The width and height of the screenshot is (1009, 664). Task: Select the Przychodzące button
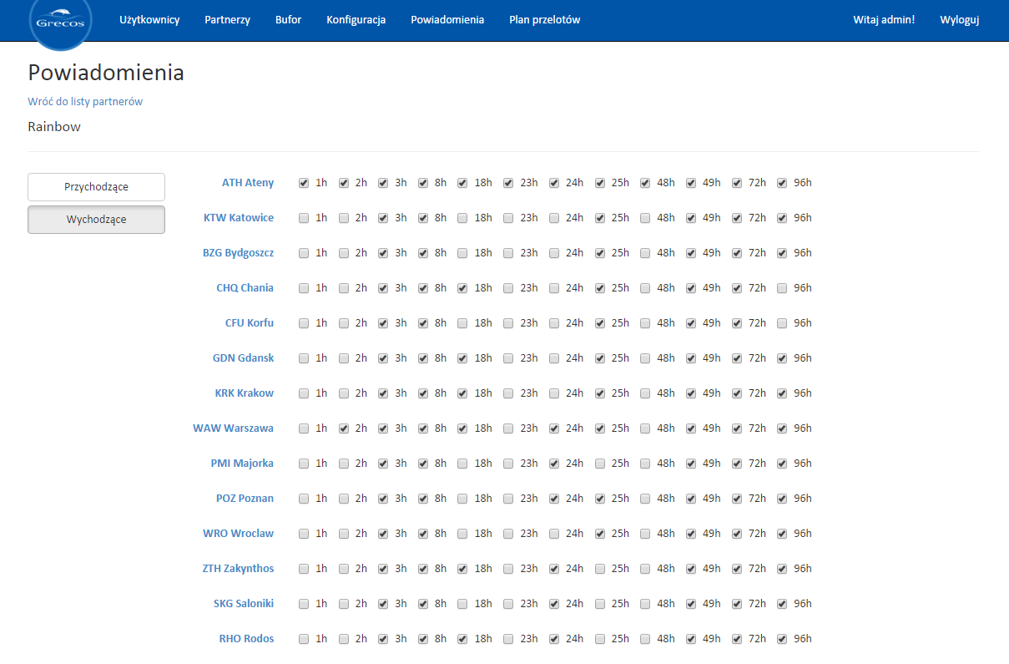coord(96,187)
